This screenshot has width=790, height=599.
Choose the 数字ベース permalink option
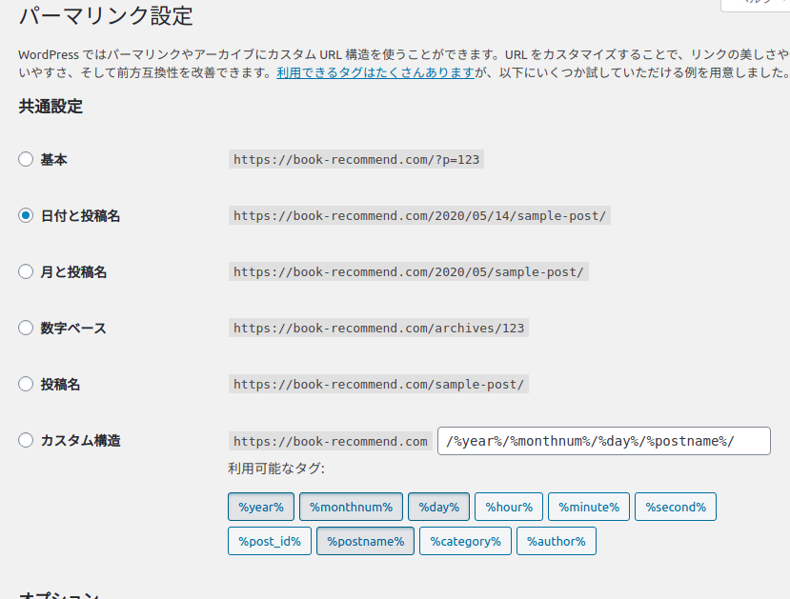pos(25,328)
